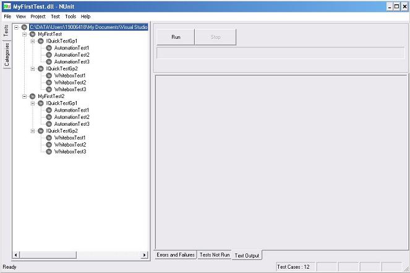Viewport: 410px width, 273px height.
Task: Open the Errors and Failures tab
Action: (176, 255)
